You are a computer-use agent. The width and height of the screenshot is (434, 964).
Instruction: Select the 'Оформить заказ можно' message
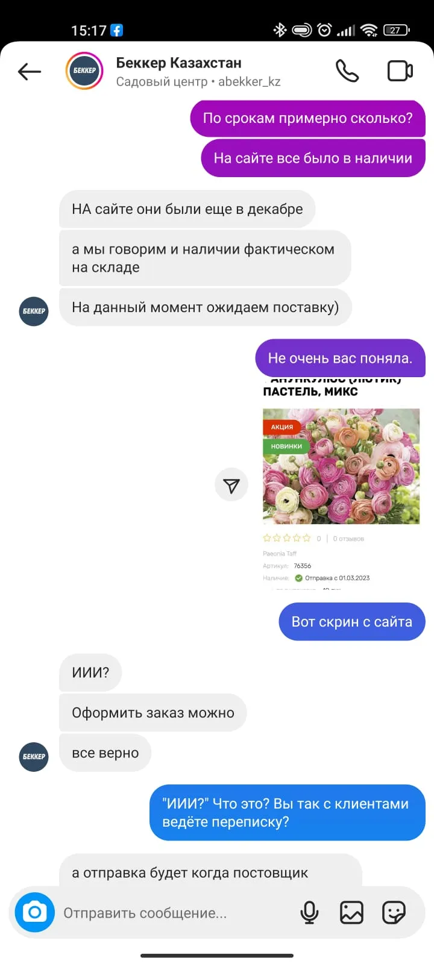[153, 713]
